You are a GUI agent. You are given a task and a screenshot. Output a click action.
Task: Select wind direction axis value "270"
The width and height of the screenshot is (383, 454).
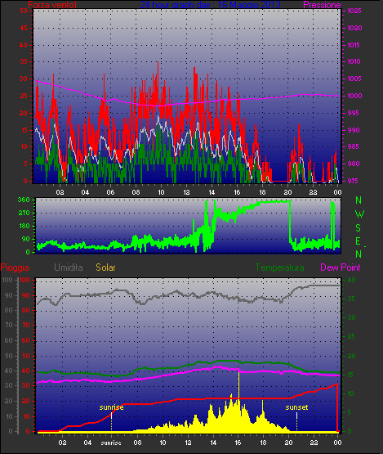pyautogui.click(x=24, y=214)
